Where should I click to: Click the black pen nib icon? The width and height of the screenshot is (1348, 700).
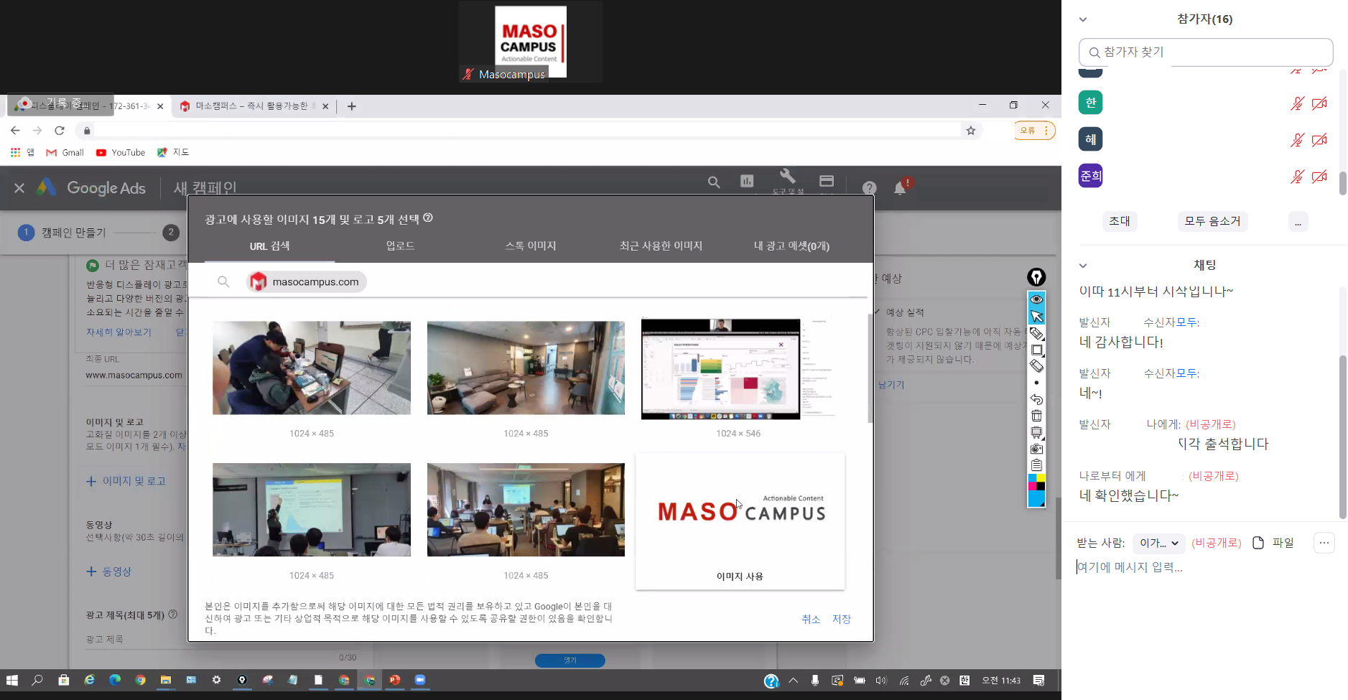click(1036, 277)
